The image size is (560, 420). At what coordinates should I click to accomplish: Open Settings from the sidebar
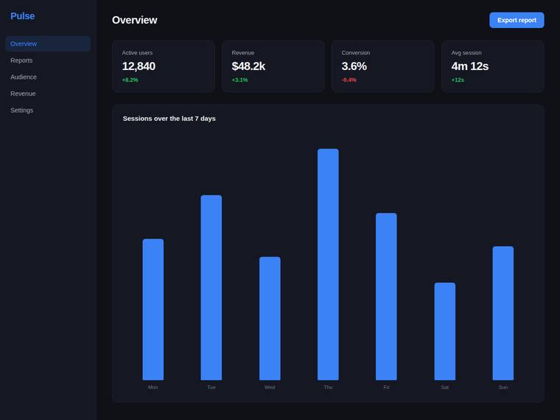(48, 111)
